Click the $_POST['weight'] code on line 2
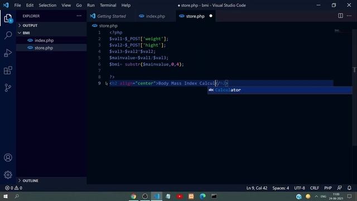 (x=146, y=39)
